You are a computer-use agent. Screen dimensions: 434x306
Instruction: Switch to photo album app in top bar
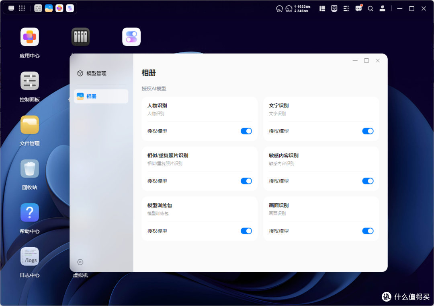point(49,8)
